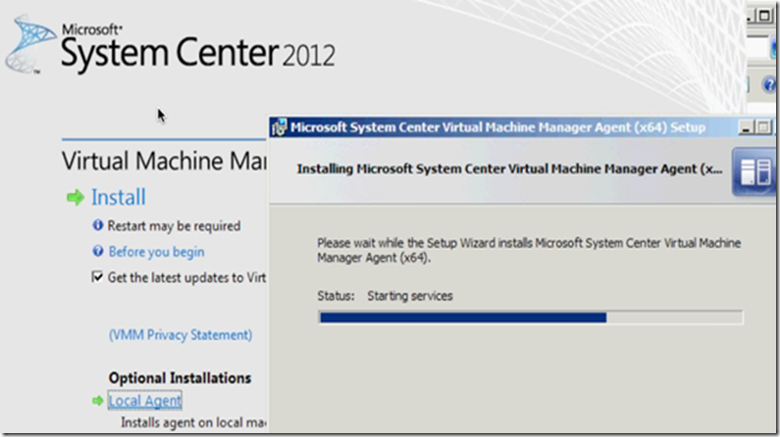The image size is (780, 437).
Task: Open the Before you begin link
Action: (x=156, y=252)
